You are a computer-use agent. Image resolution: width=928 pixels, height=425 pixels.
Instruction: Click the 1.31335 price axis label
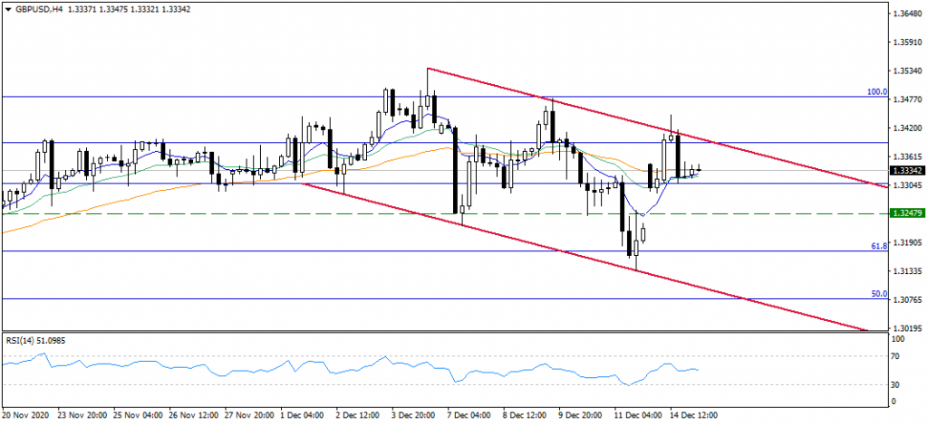(x=907, y=270)
